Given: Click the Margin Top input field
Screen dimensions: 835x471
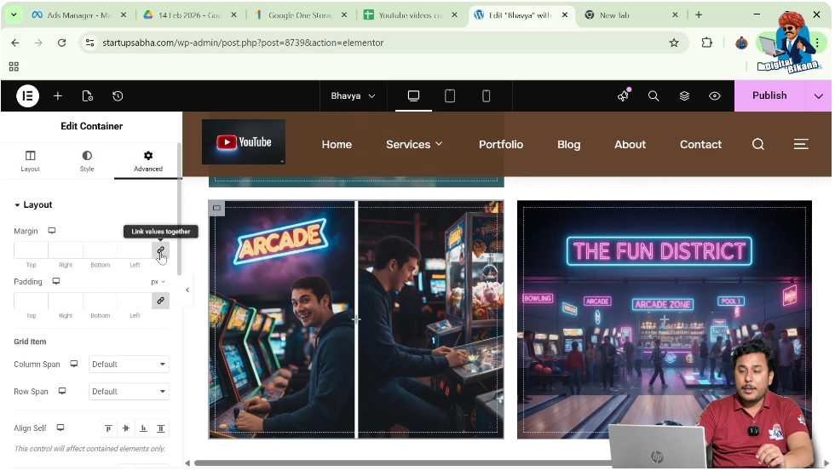Looking at the screenshot, I should [32, 250].
